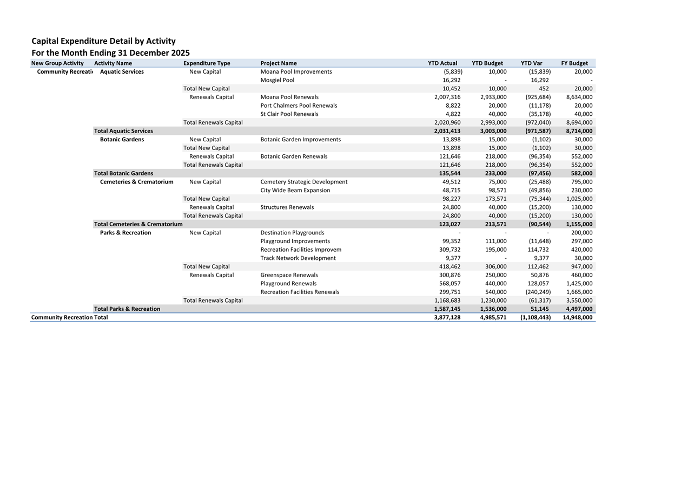Screen dimensions: 694x491
Task: Click the Track Network Development project
Action: coord(298,258)
